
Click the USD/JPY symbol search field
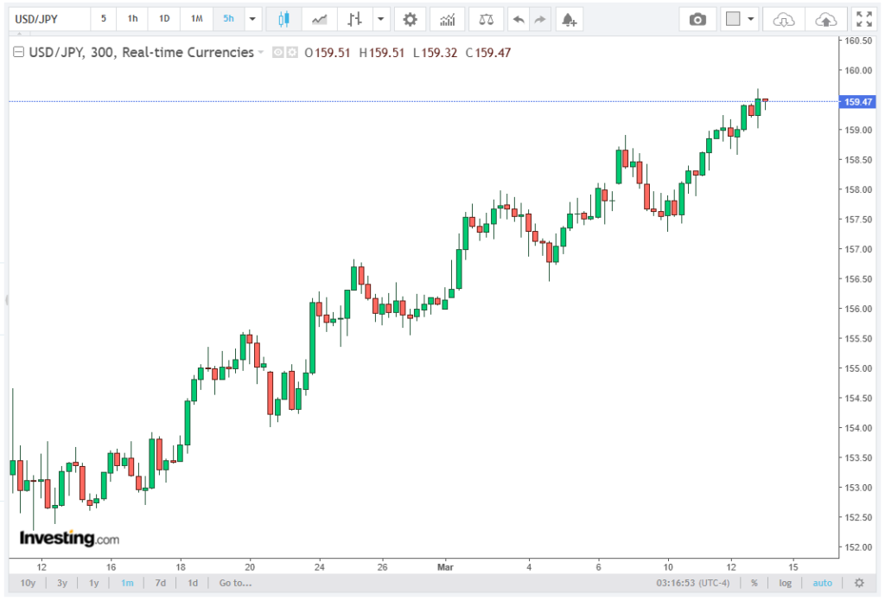tap(48, 19)
